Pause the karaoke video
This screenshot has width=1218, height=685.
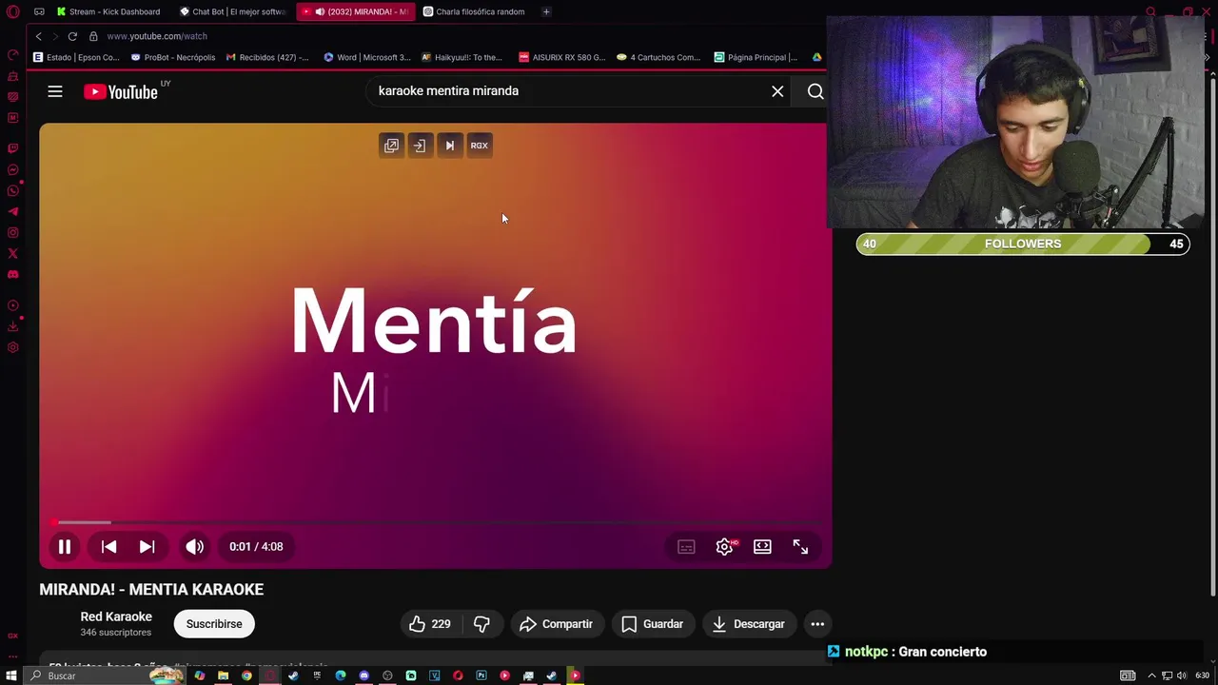point(65,547)
